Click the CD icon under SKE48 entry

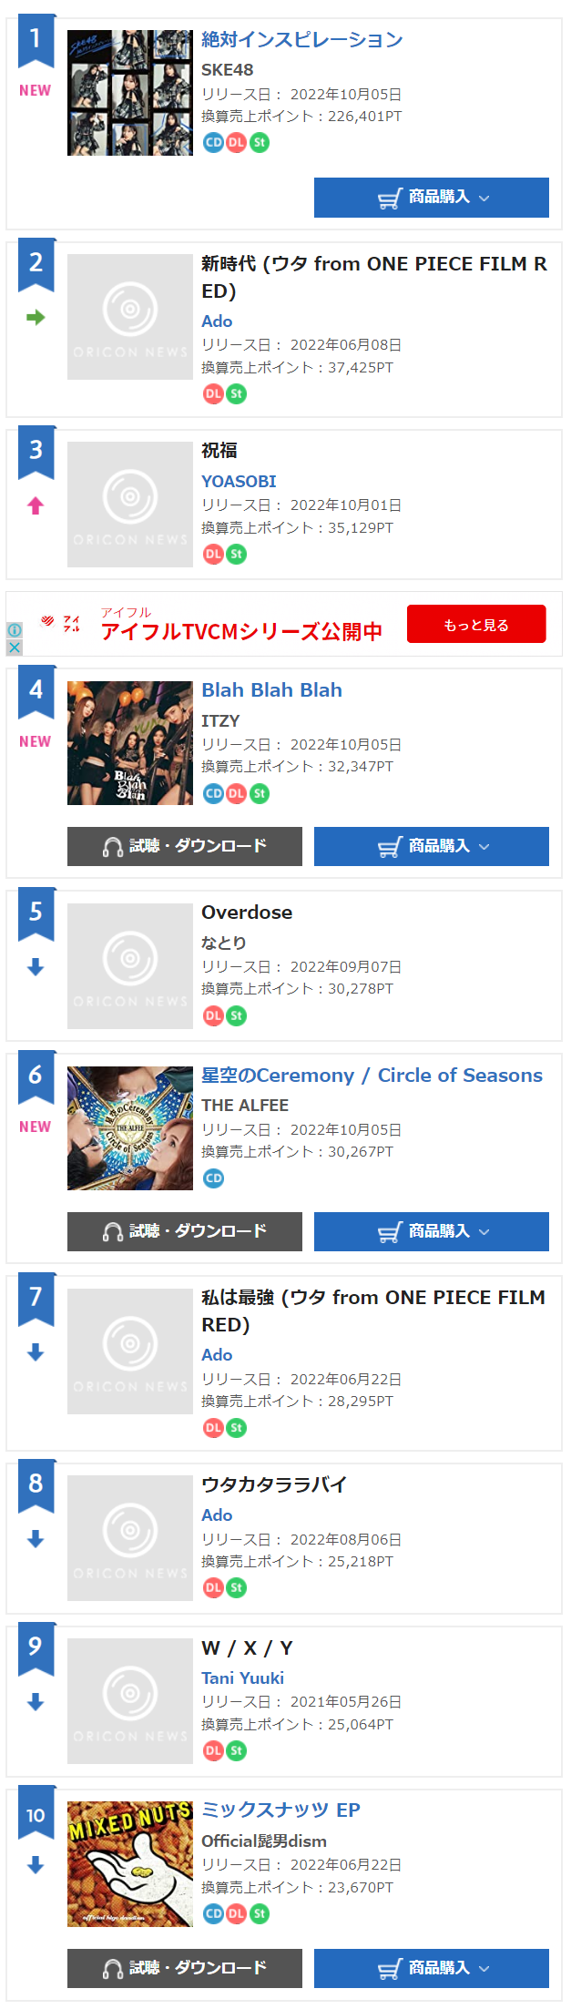(213, 142)
